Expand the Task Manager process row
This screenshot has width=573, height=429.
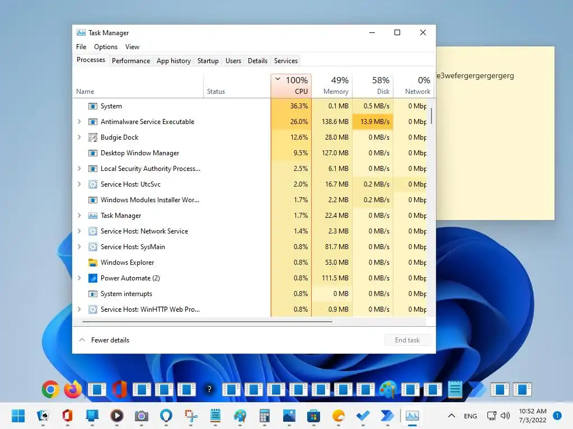(79, 216)
